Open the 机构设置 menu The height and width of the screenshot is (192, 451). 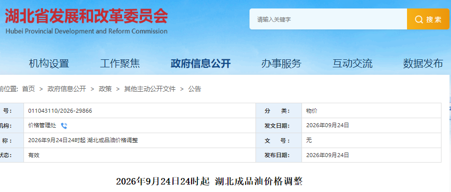49,63
